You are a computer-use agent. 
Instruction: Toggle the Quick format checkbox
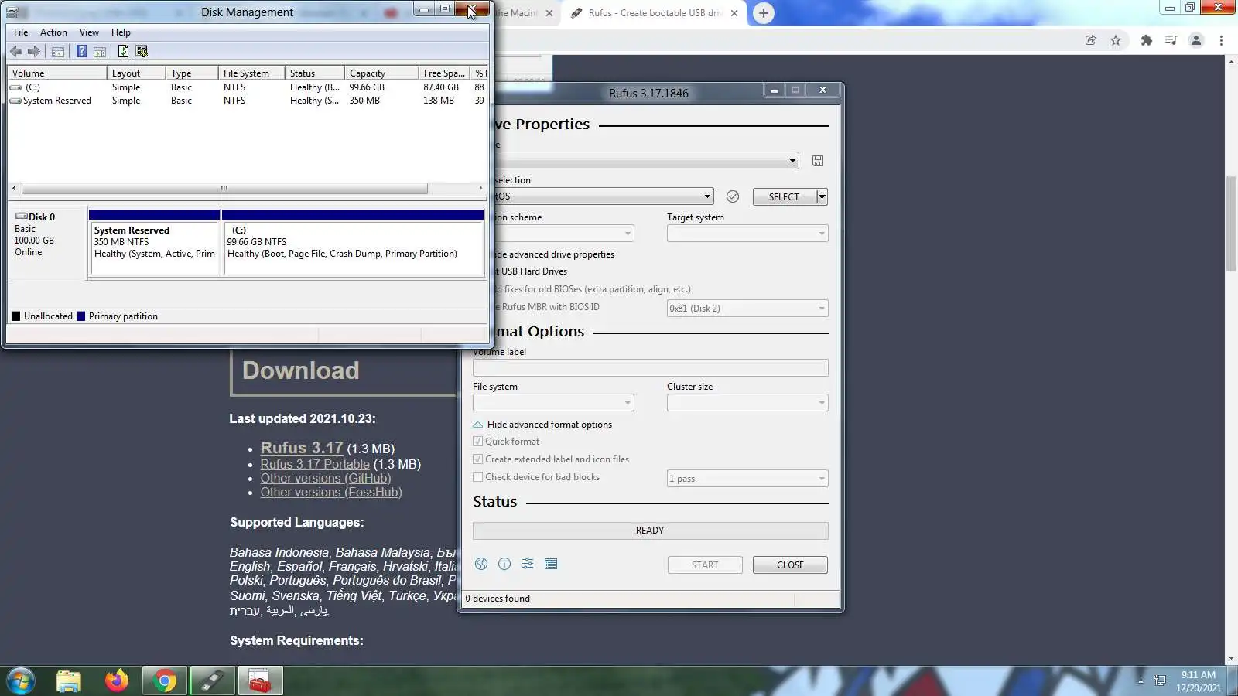point(478,442)
